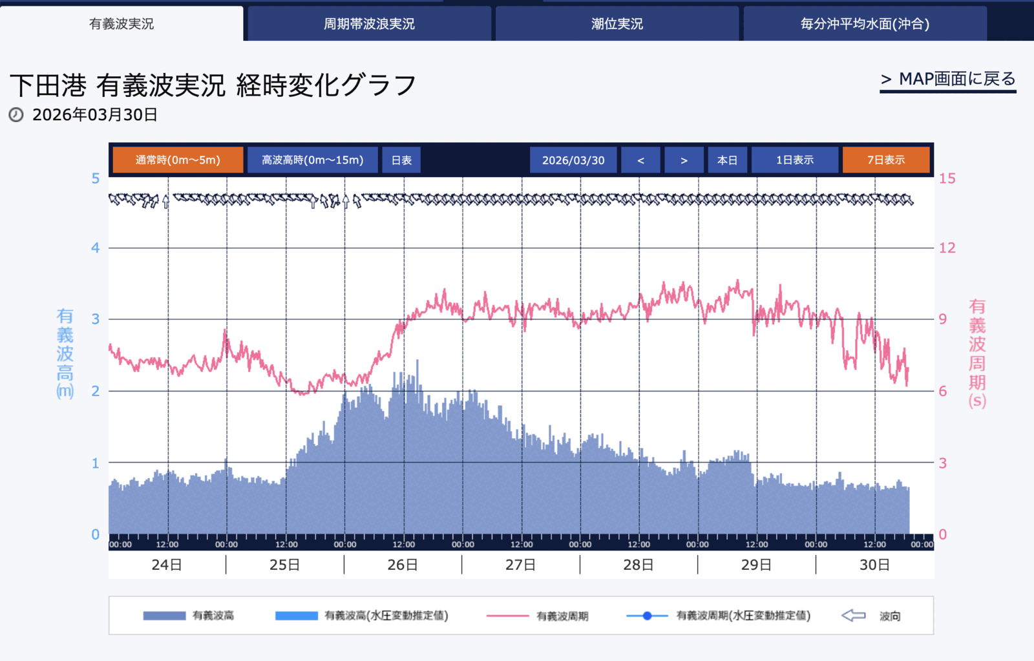Jump to today with 本日 button
Screen dimensions: 1034x661
click(x=727, y=160)
